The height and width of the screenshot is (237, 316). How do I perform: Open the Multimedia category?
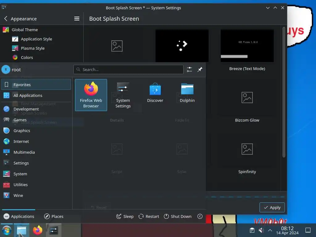tap(36, 152)
